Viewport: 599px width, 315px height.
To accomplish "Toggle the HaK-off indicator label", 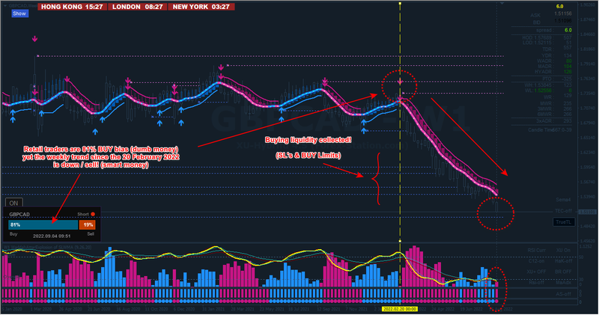I will tap(563, 261).
